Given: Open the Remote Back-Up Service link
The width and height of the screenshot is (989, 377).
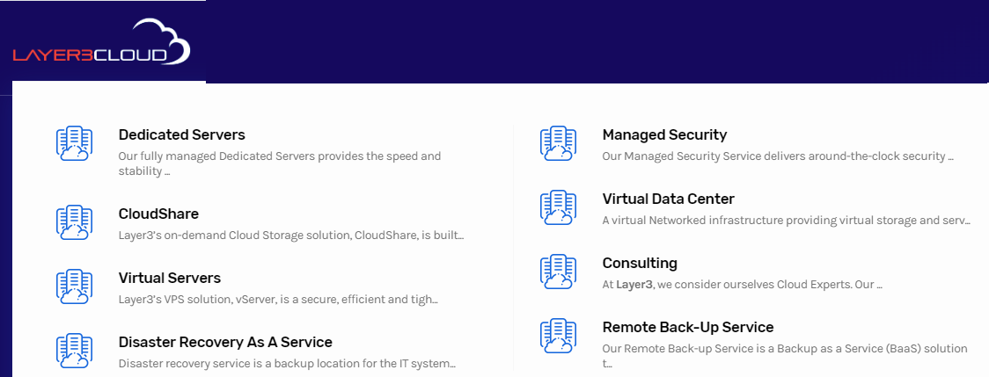Looking at the screenshot, I should point(687,327).
